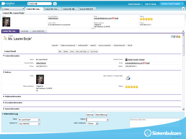Viewport: 186px width, 139px height.
Task: Open the Gautam Vasudev user menu
Action: click(x=135, y=4)
